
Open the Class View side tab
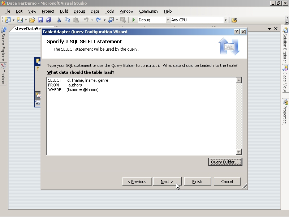285,78
